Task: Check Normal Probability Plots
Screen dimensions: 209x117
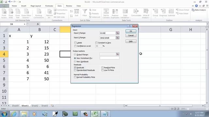Action: point(75,77)
